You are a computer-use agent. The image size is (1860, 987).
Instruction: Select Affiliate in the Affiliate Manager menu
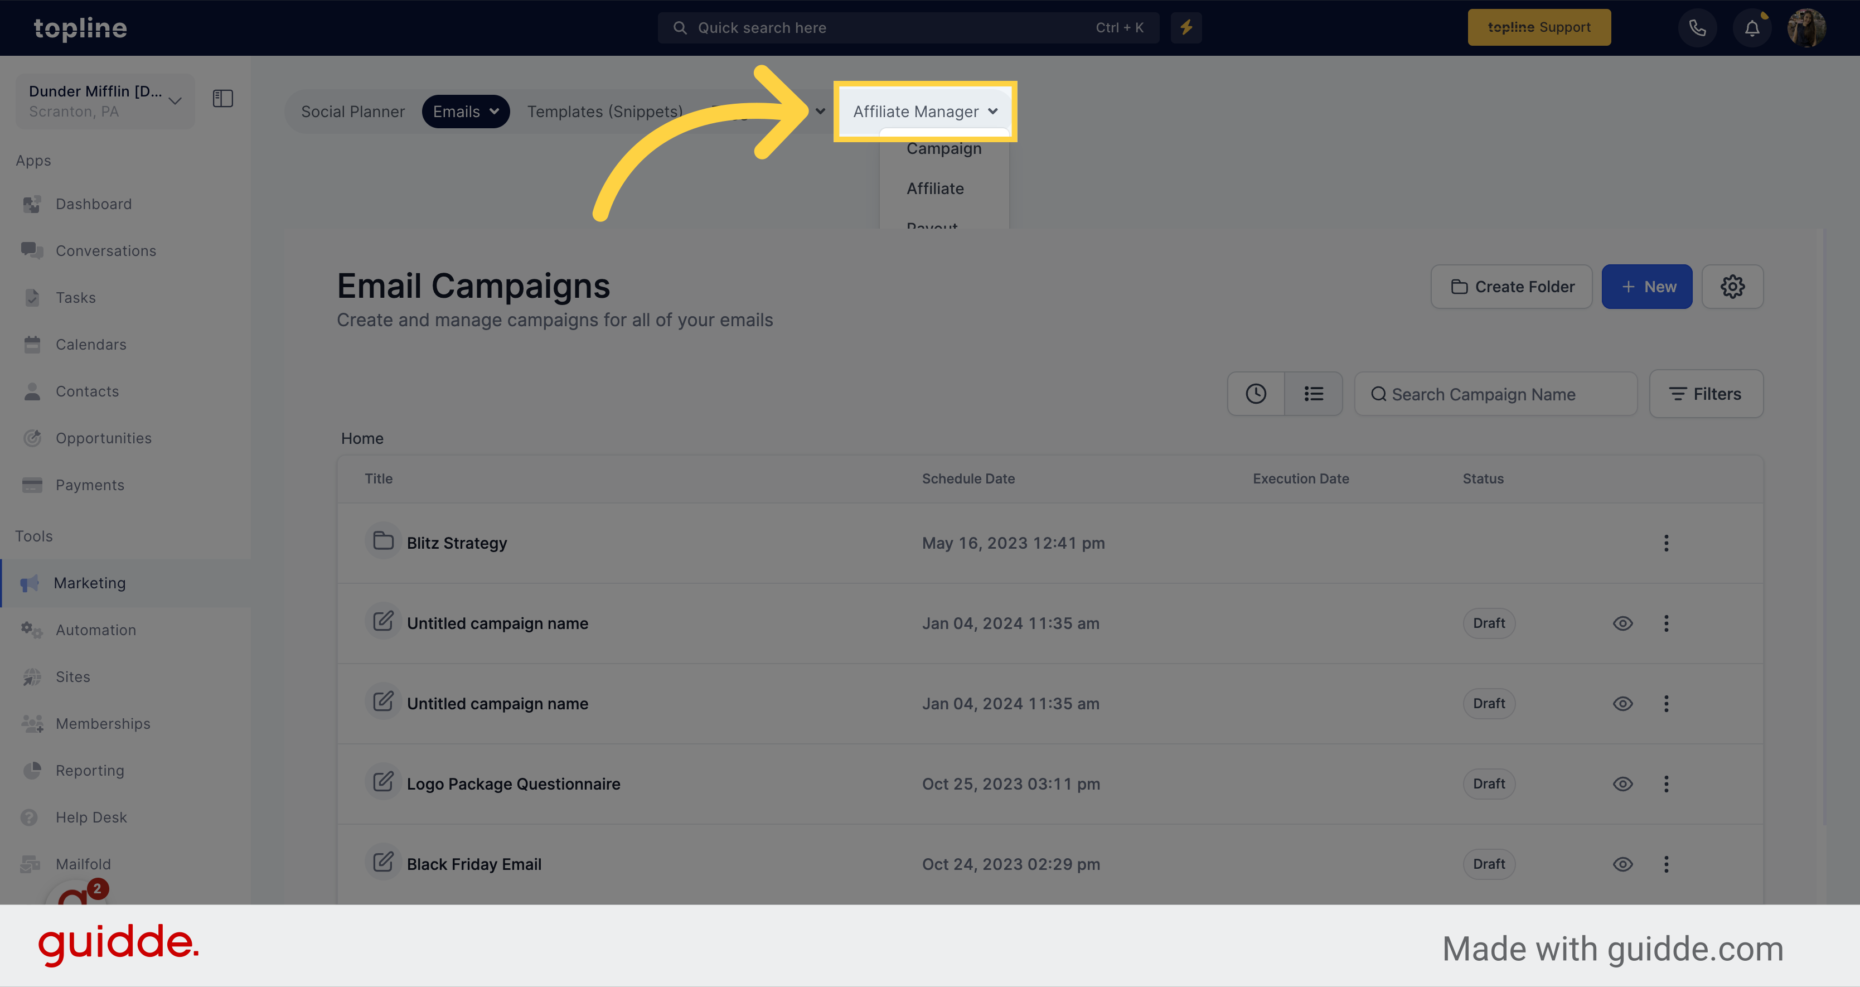[x=935, y=188]
